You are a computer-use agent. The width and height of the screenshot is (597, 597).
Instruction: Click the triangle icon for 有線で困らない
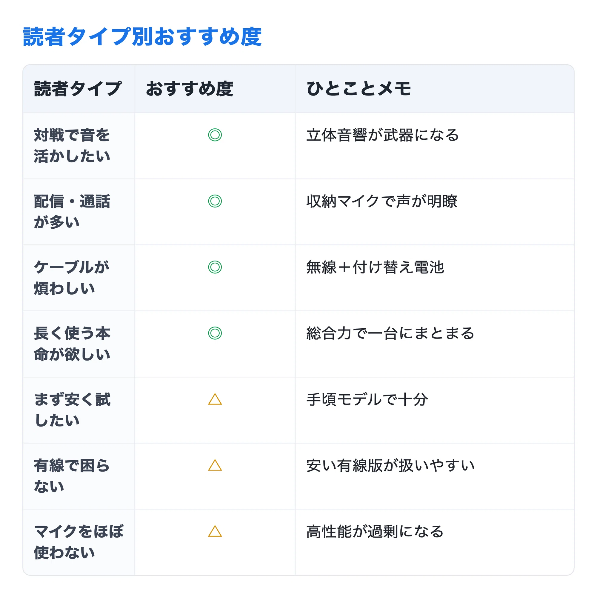[215, 465]
